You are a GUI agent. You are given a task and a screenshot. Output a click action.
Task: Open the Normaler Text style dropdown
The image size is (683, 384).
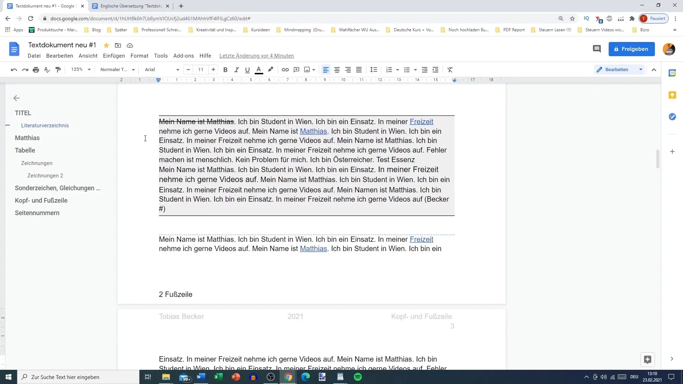[117, 70]
